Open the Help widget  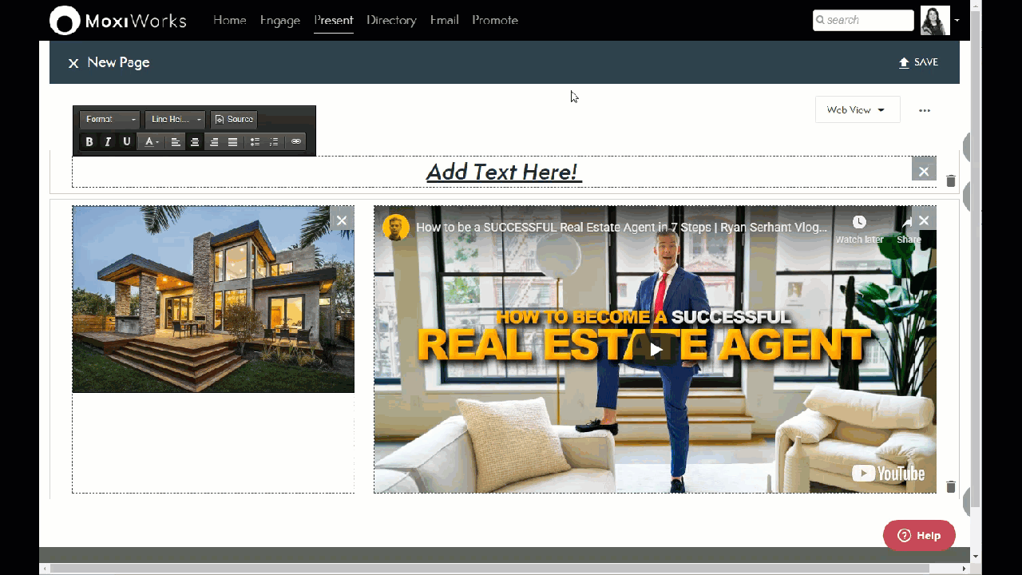919,535
